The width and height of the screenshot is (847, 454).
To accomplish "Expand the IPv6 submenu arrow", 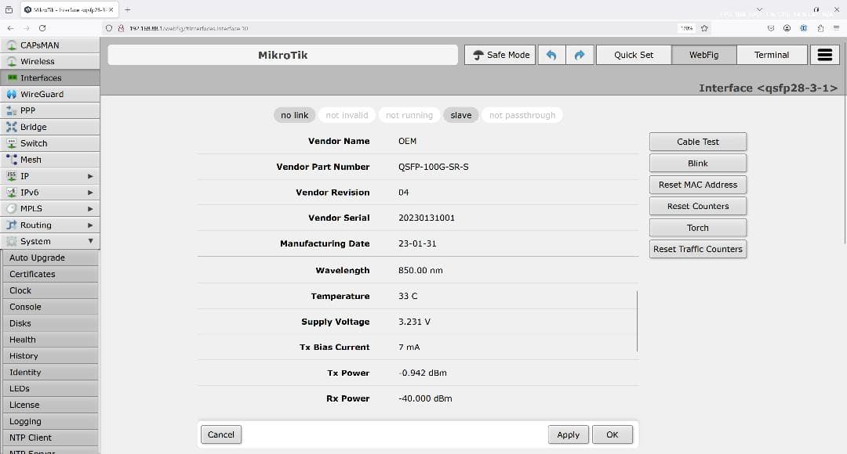I will click(90, 193).
